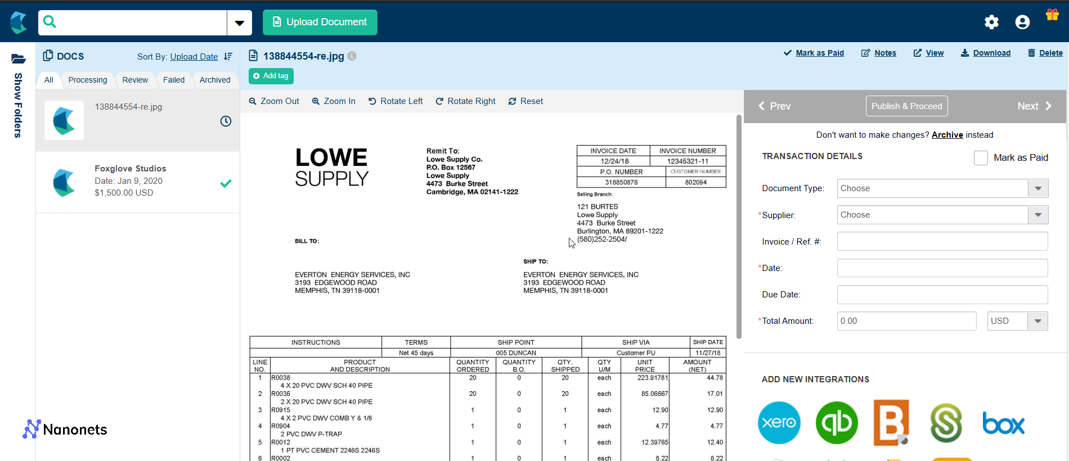Expand Show Folders sidebar
The image size is (1069, 461).
coord(18,105)
